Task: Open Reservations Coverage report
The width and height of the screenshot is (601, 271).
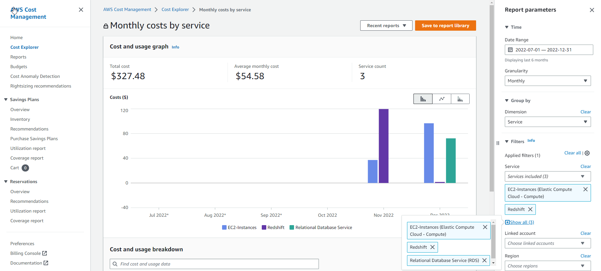Action: 27,221
